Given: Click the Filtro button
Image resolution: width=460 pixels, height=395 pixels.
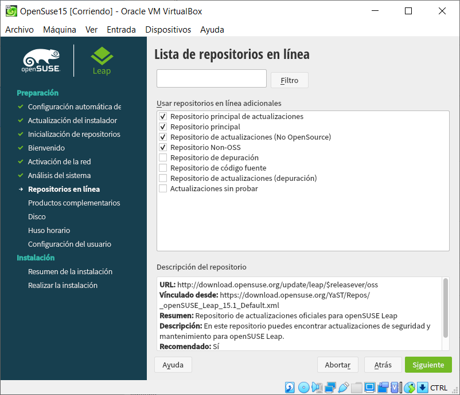Looking at the screenshot, I should point(290,80).
